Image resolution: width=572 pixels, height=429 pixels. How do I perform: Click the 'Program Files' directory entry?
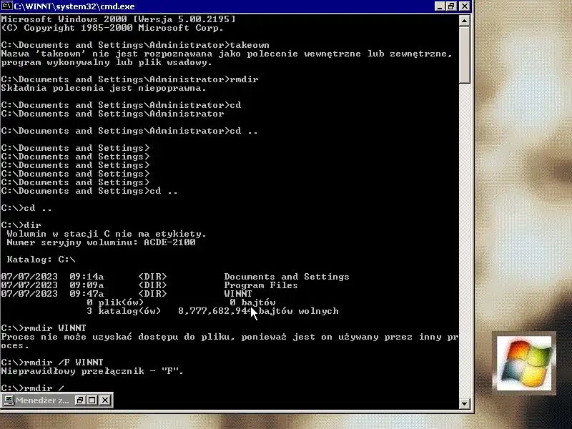click(x=261, y=285)
